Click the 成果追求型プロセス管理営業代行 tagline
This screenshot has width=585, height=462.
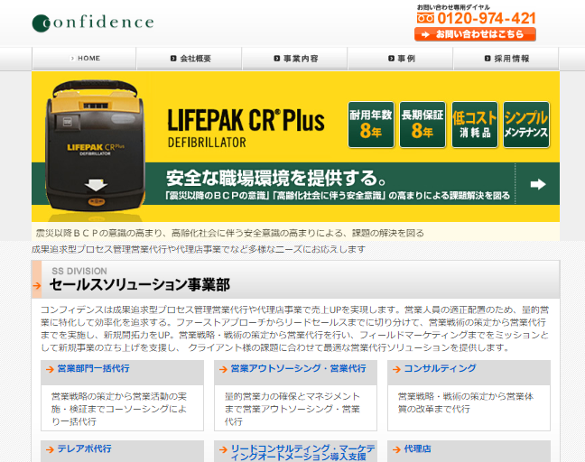click(x=199, y=249)
